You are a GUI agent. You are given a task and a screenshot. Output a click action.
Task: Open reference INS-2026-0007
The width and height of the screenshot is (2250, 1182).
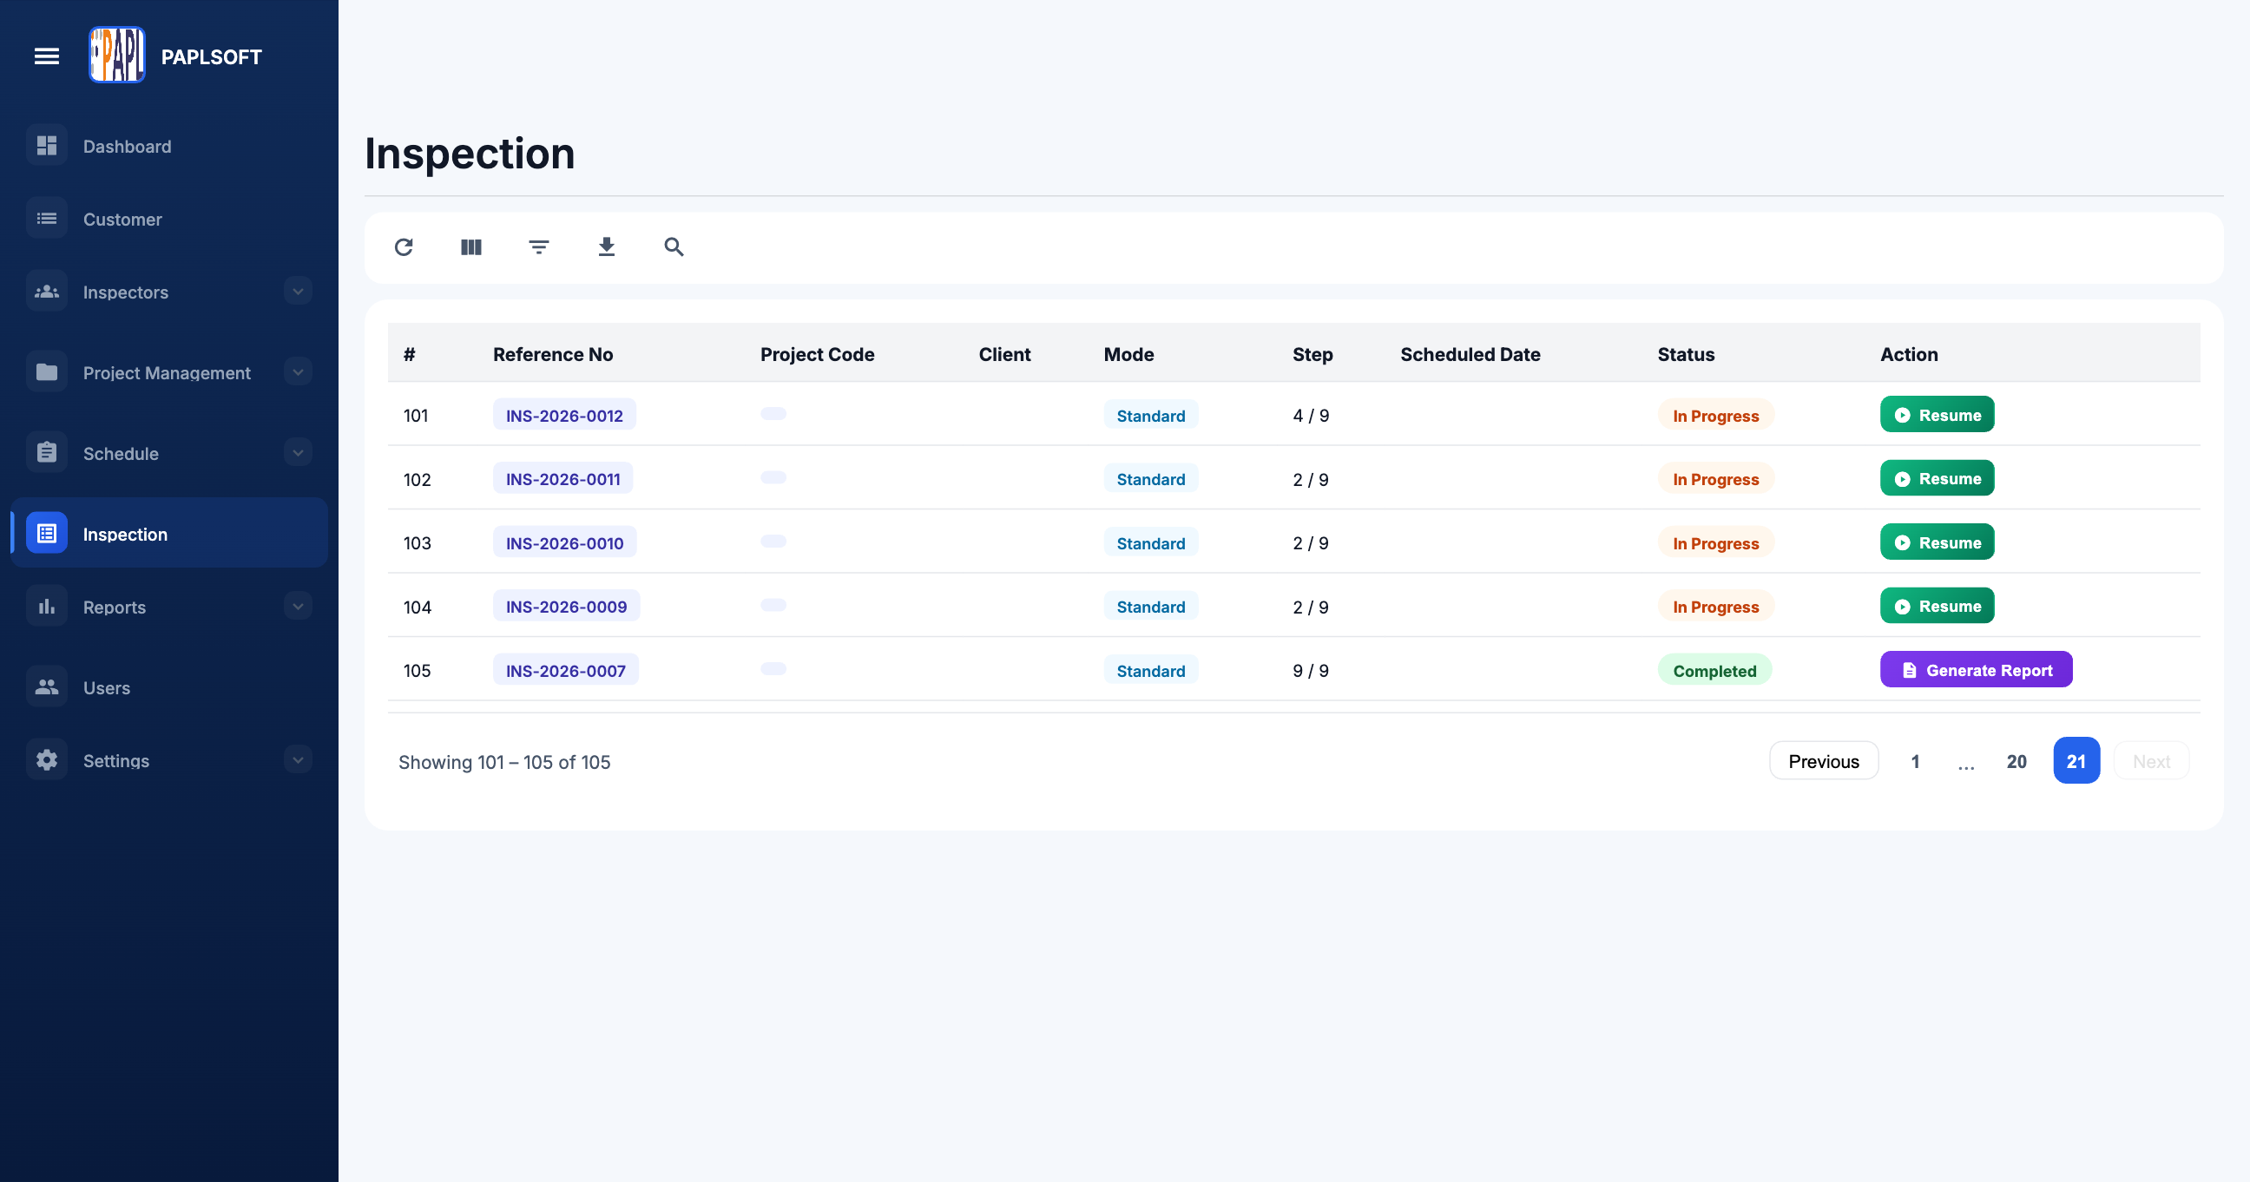(x=565, y=671)
